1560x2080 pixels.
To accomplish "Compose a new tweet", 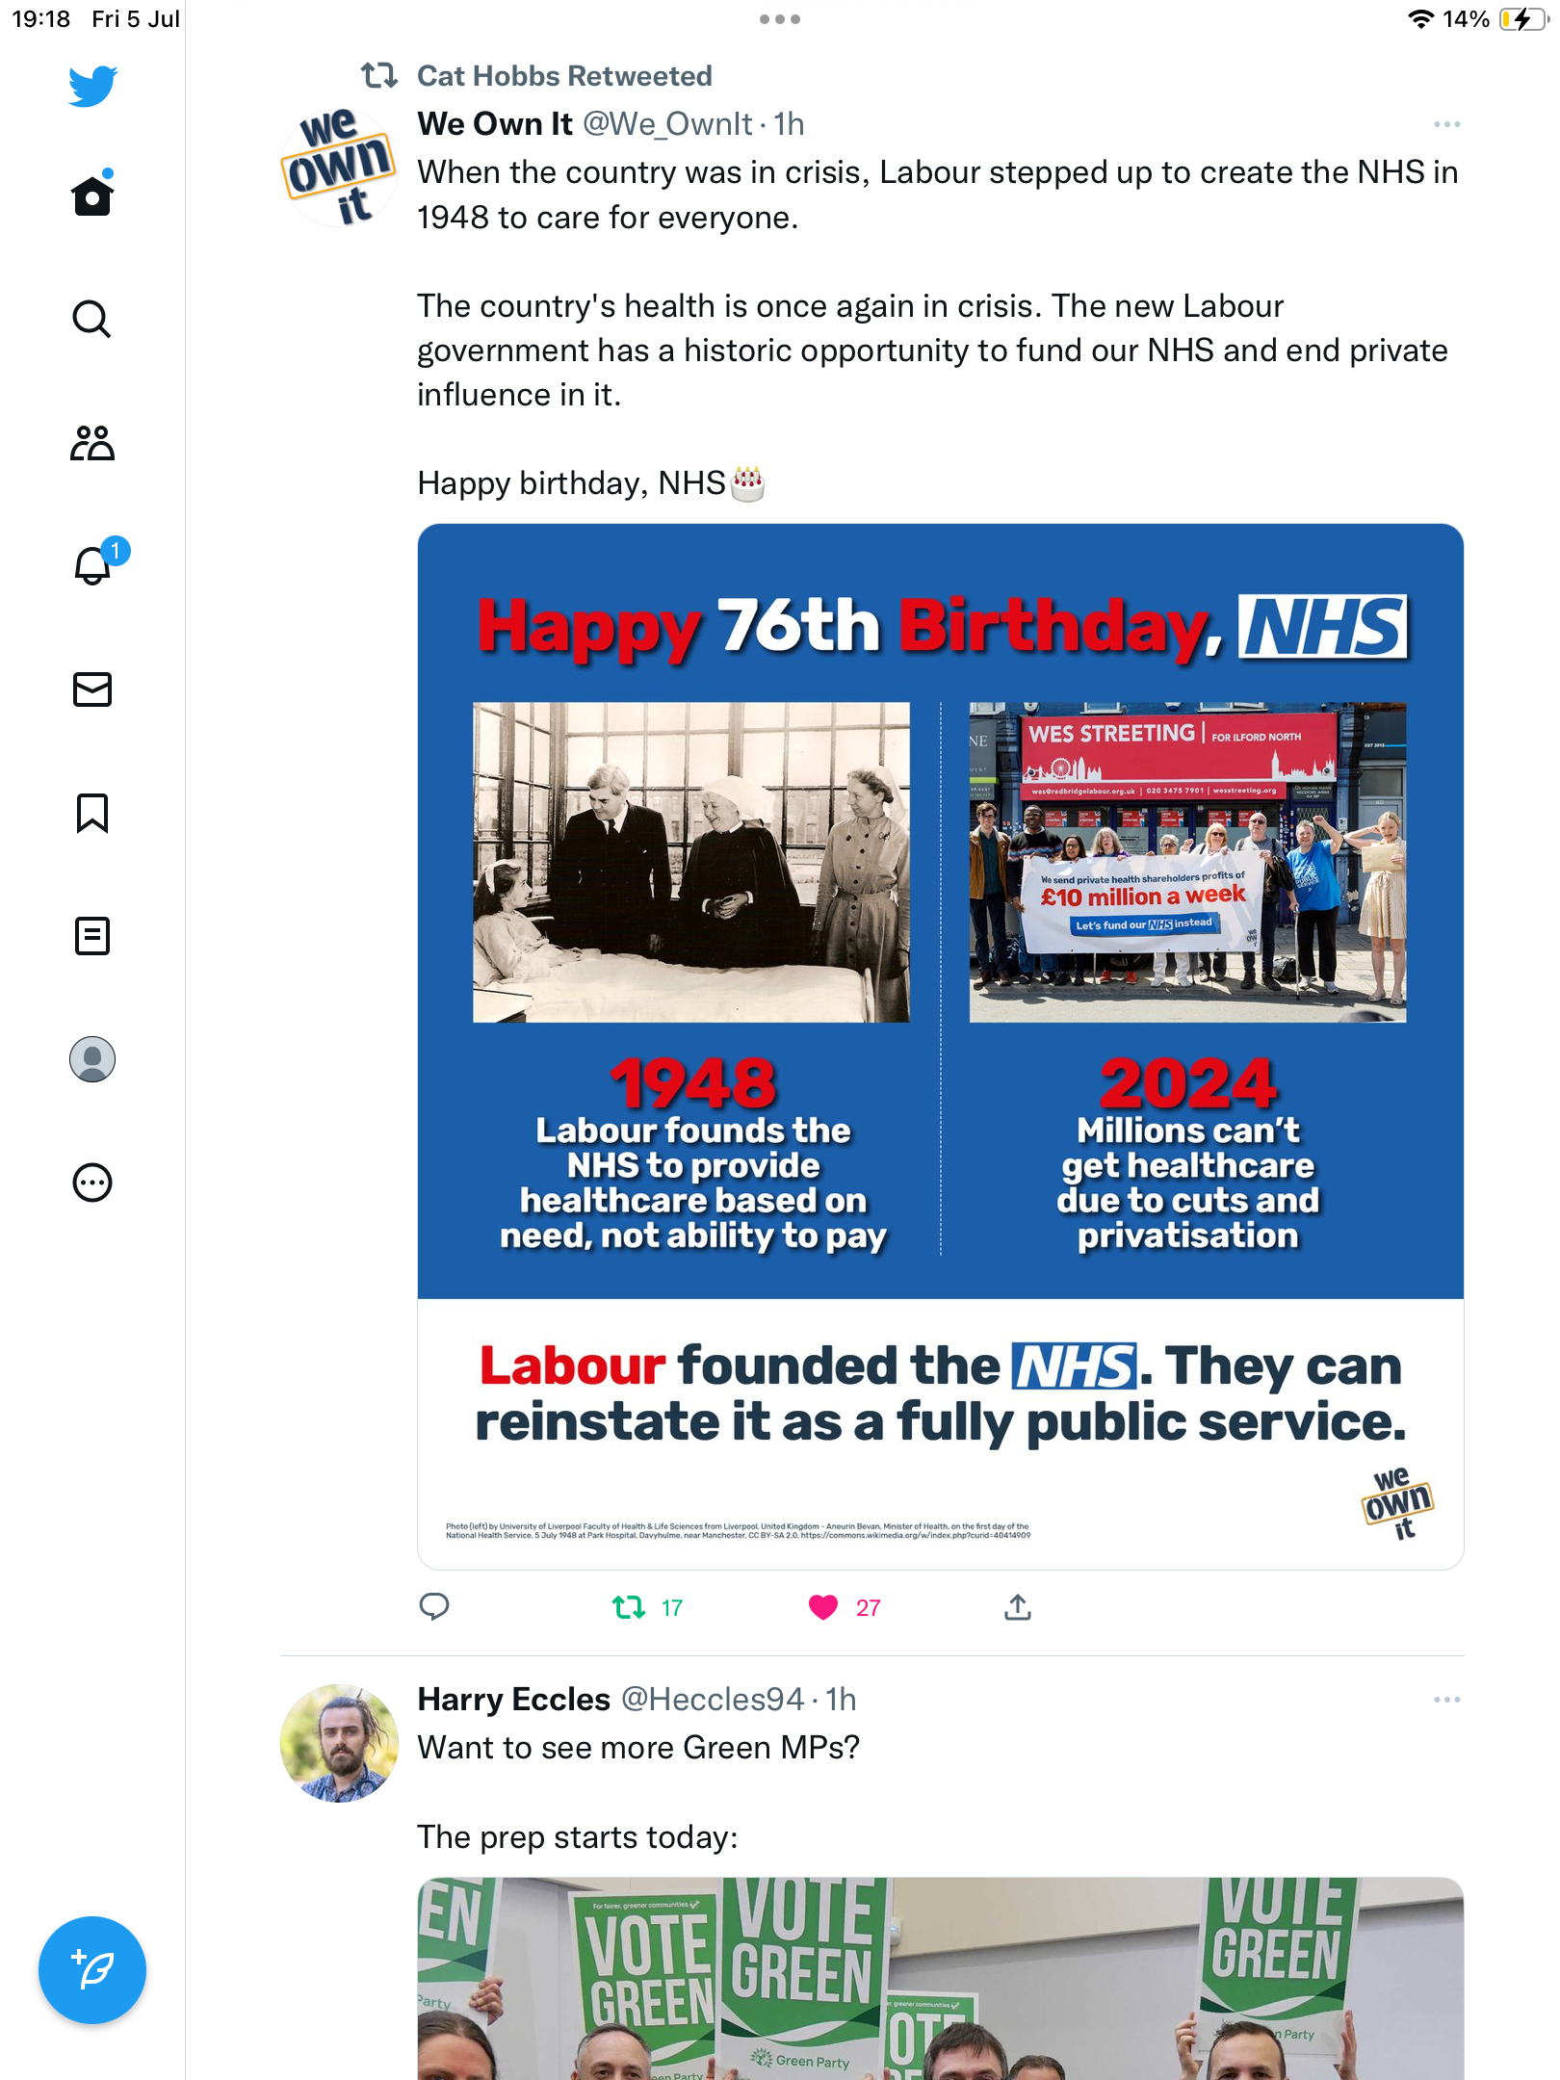I will click(92, 1970).
